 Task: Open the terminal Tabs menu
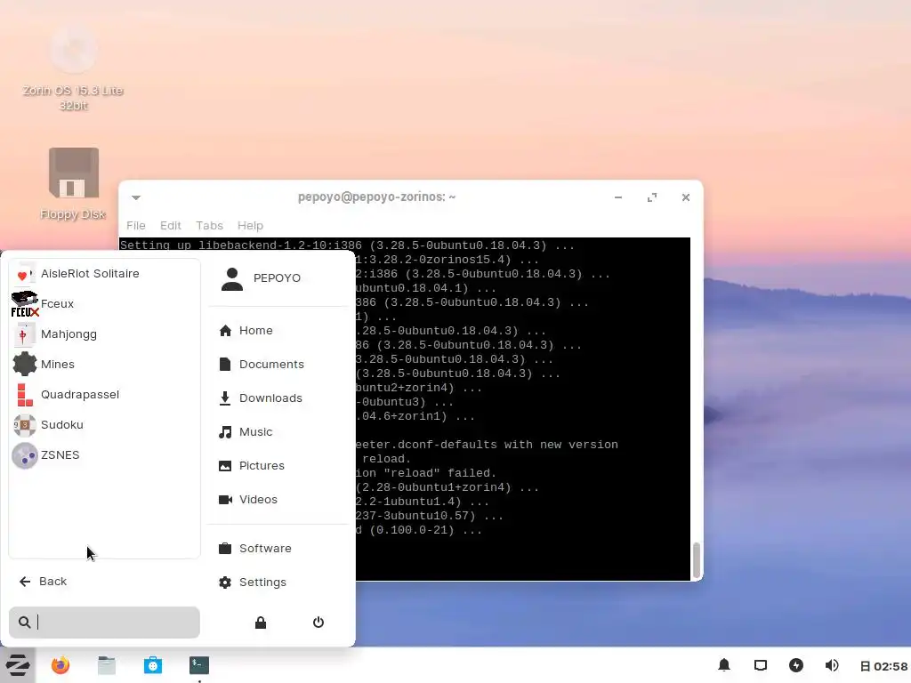[209, 225]
